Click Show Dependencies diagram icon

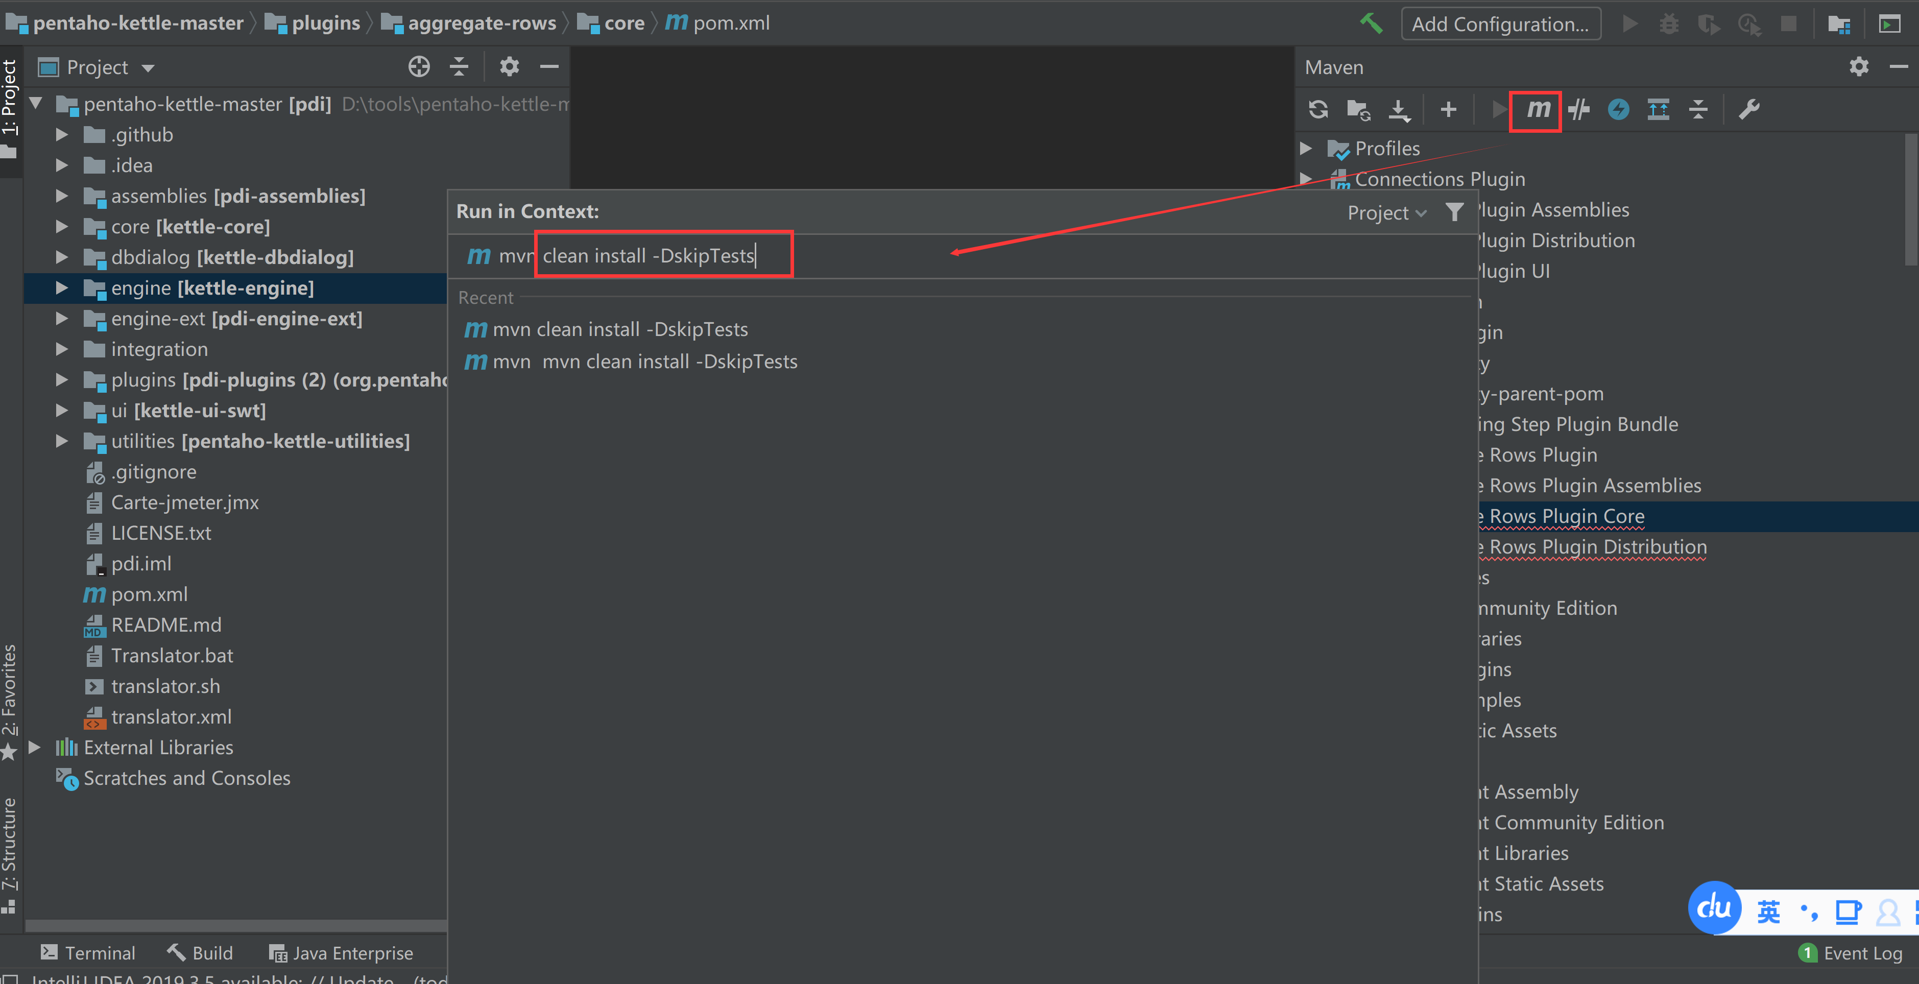pyautogui.click(x=1658, y=109)
